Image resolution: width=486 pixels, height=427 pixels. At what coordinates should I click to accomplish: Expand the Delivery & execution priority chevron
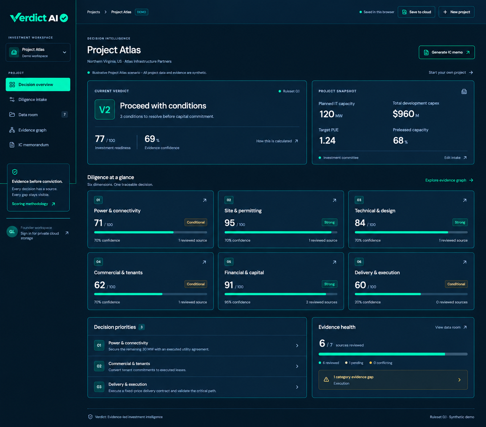point(297,387)
